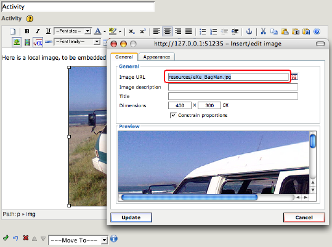Justify text fully
The image size is (332, 247).
[188, 31]
